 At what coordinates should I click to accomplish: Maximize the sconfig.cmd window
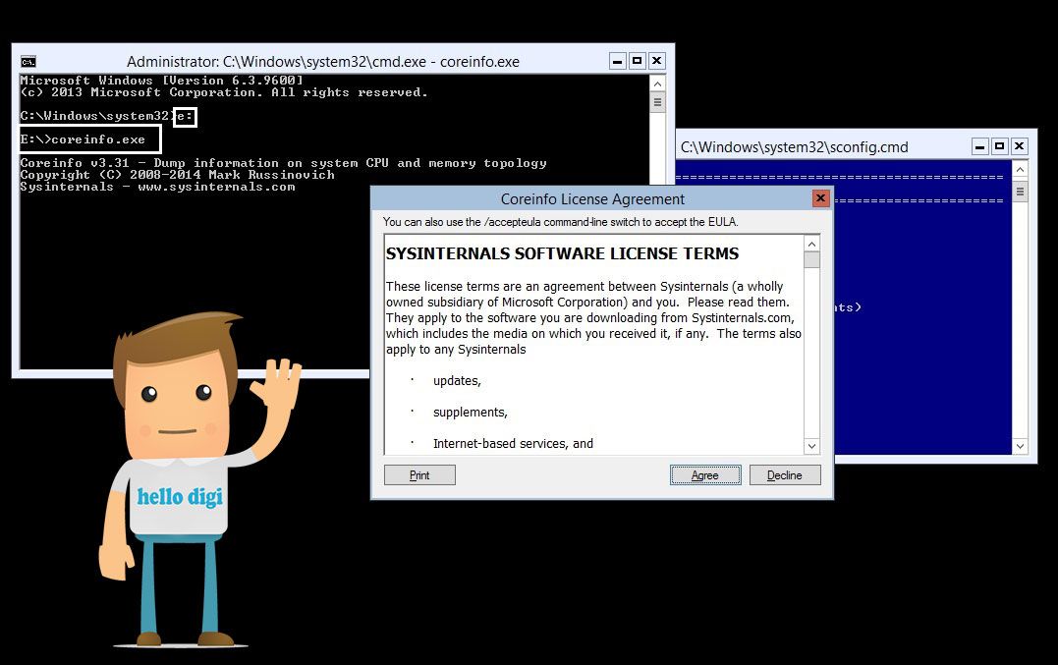1000,146
